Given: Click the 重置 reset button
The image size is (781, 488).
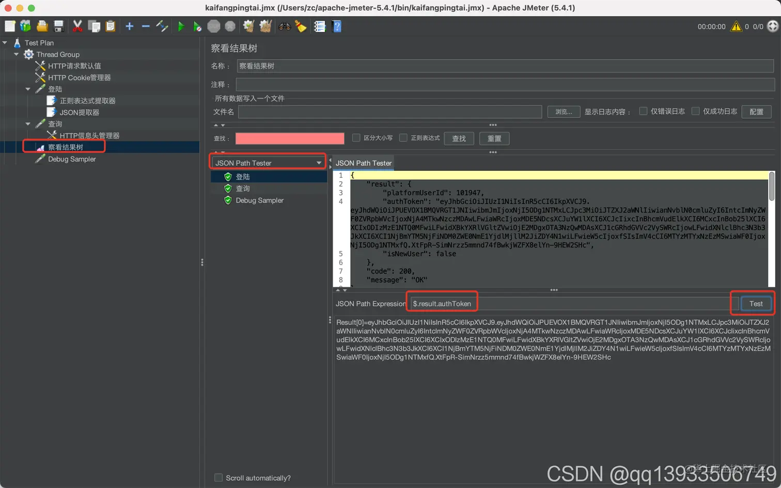Looking at the screenshot, I should click(494, 138).
